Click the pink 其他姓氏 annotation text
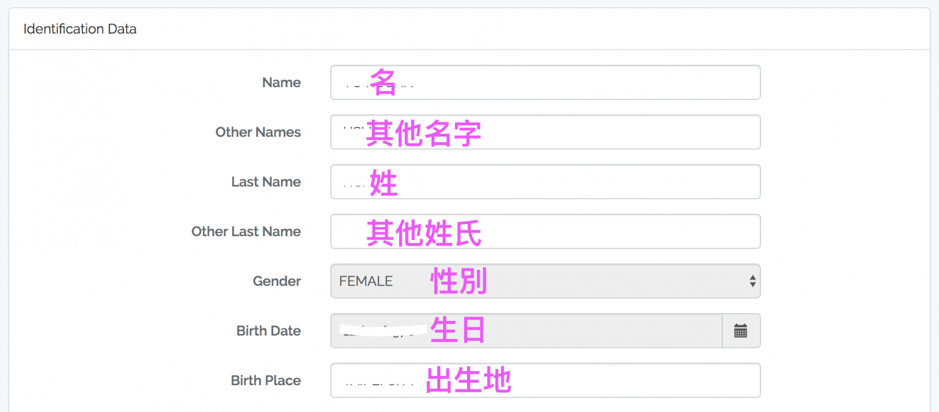The width and height of the screenshot is (939, 412). (x=424, y=233)
